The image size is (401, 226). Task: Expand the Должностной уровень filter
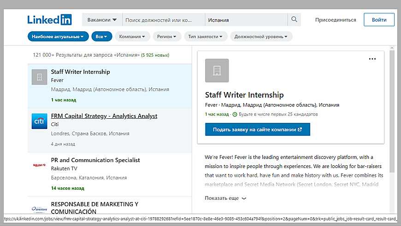pos(261,36)
